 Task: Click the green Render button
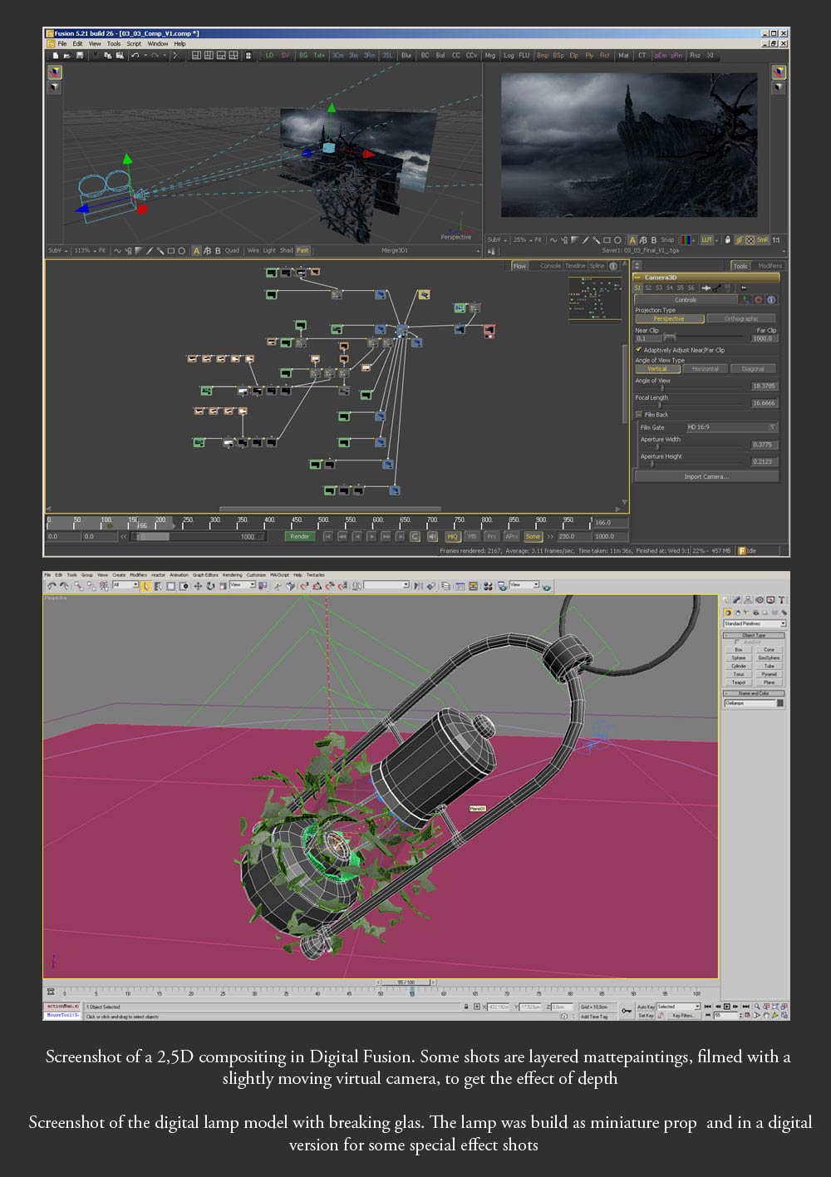(300, 537)
